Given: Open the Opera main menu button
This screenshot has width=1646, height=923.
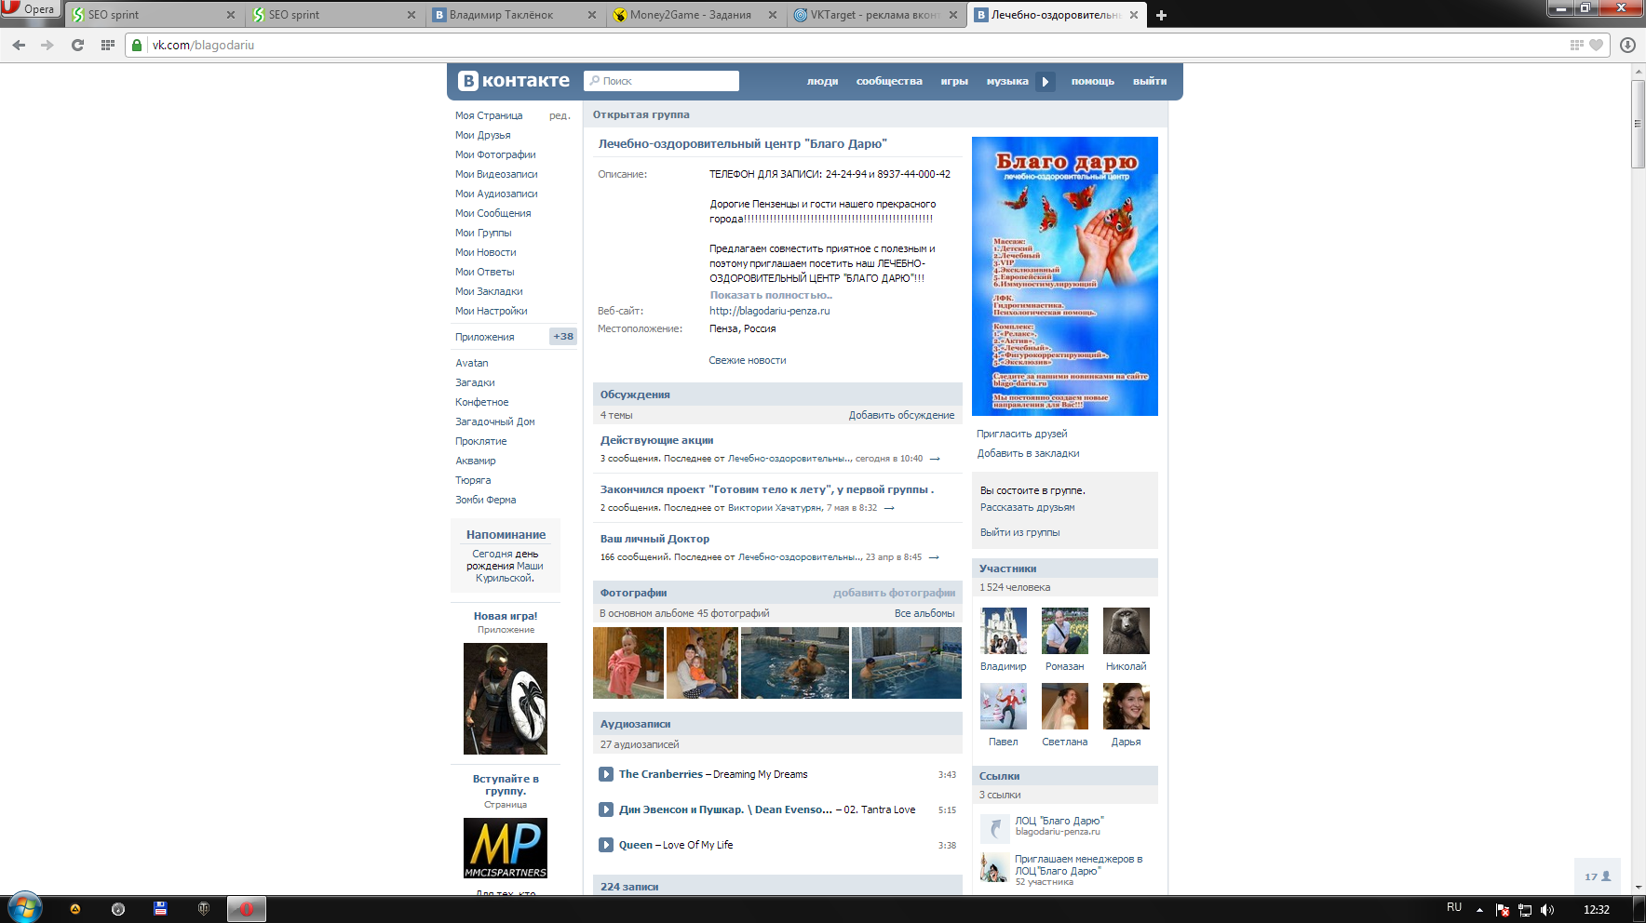Looking at the screenshot, I should tap(30, 9).
